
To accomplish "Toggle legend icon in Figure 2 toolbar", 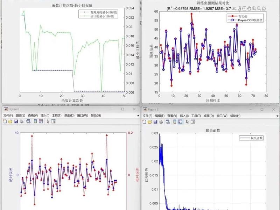I will 180,122.
